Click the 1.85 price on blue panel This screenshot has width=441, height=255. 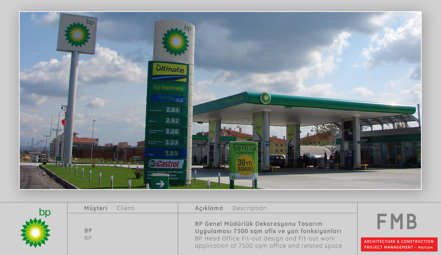coord(172,153)
